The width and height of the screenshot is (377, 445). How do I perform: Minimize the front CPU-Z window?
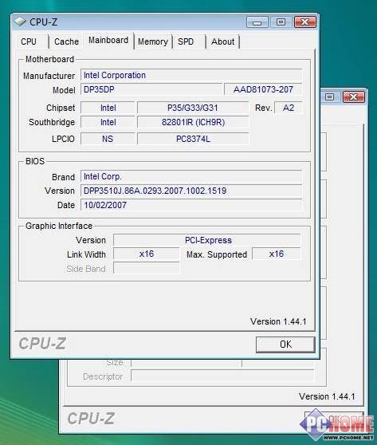click(257, 22)
